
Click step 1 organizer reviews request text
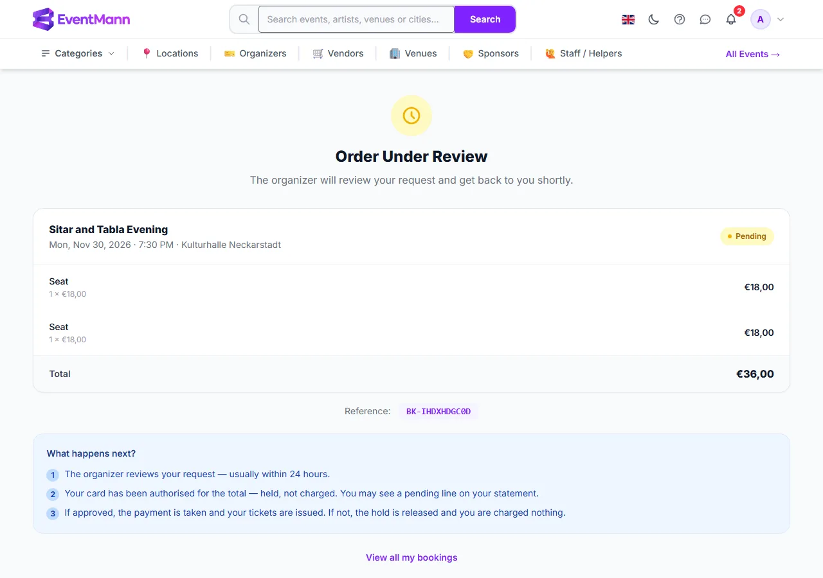pyautogui.click(x=197, y=474)
